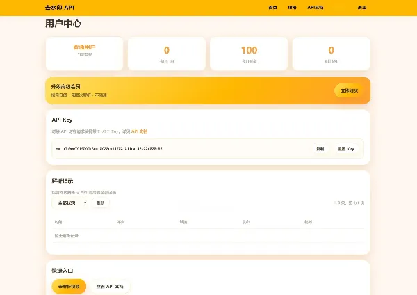The height and width of the screenshot is (295, 417).
Task: Click the 平台 column header
Action: (x=121, y=222)
